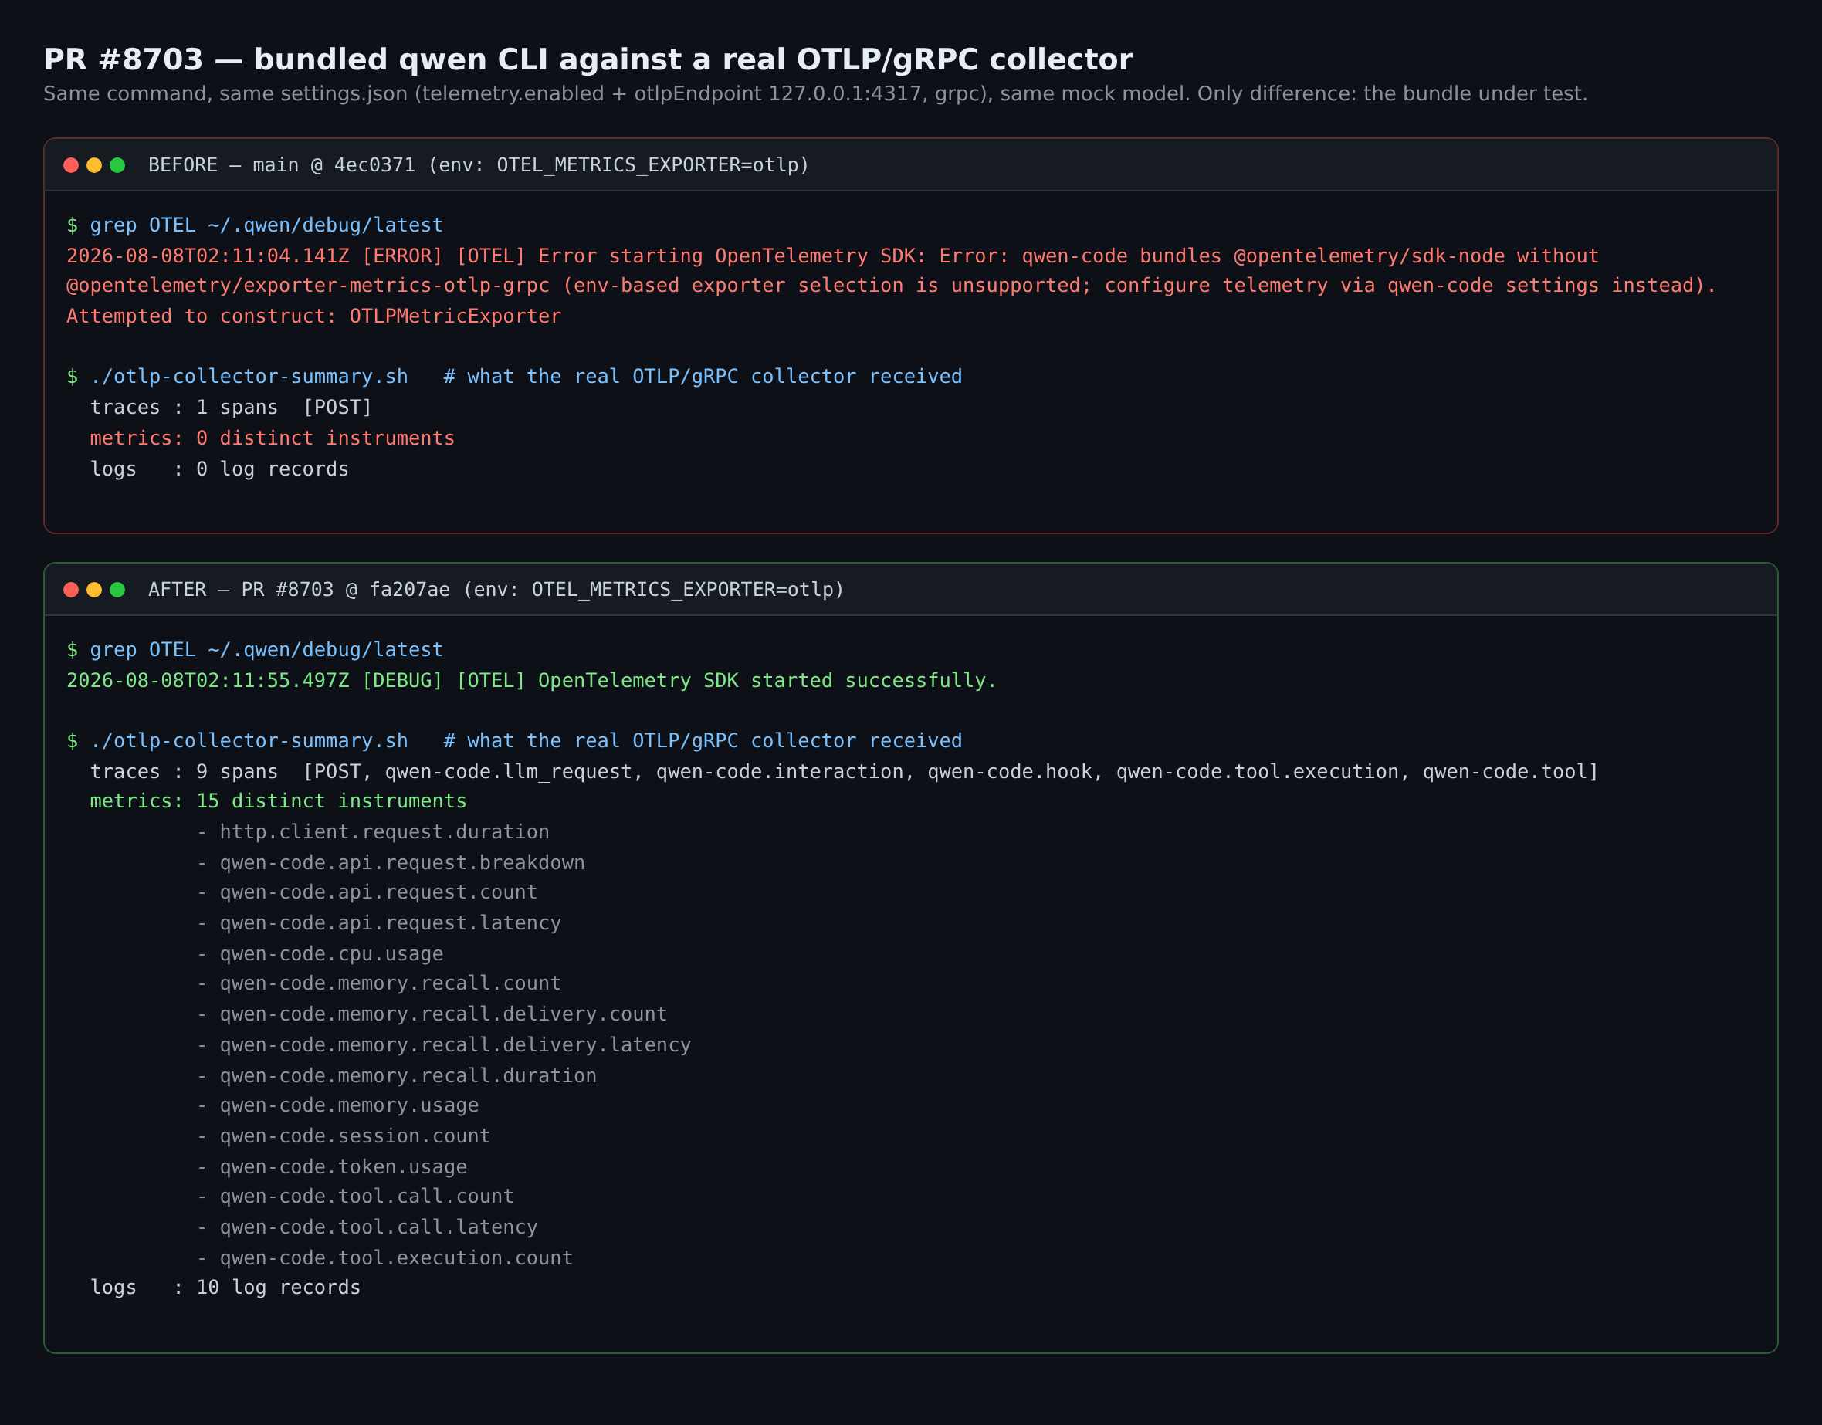Close the AFTER terminal with its red dot

point(71,590)
